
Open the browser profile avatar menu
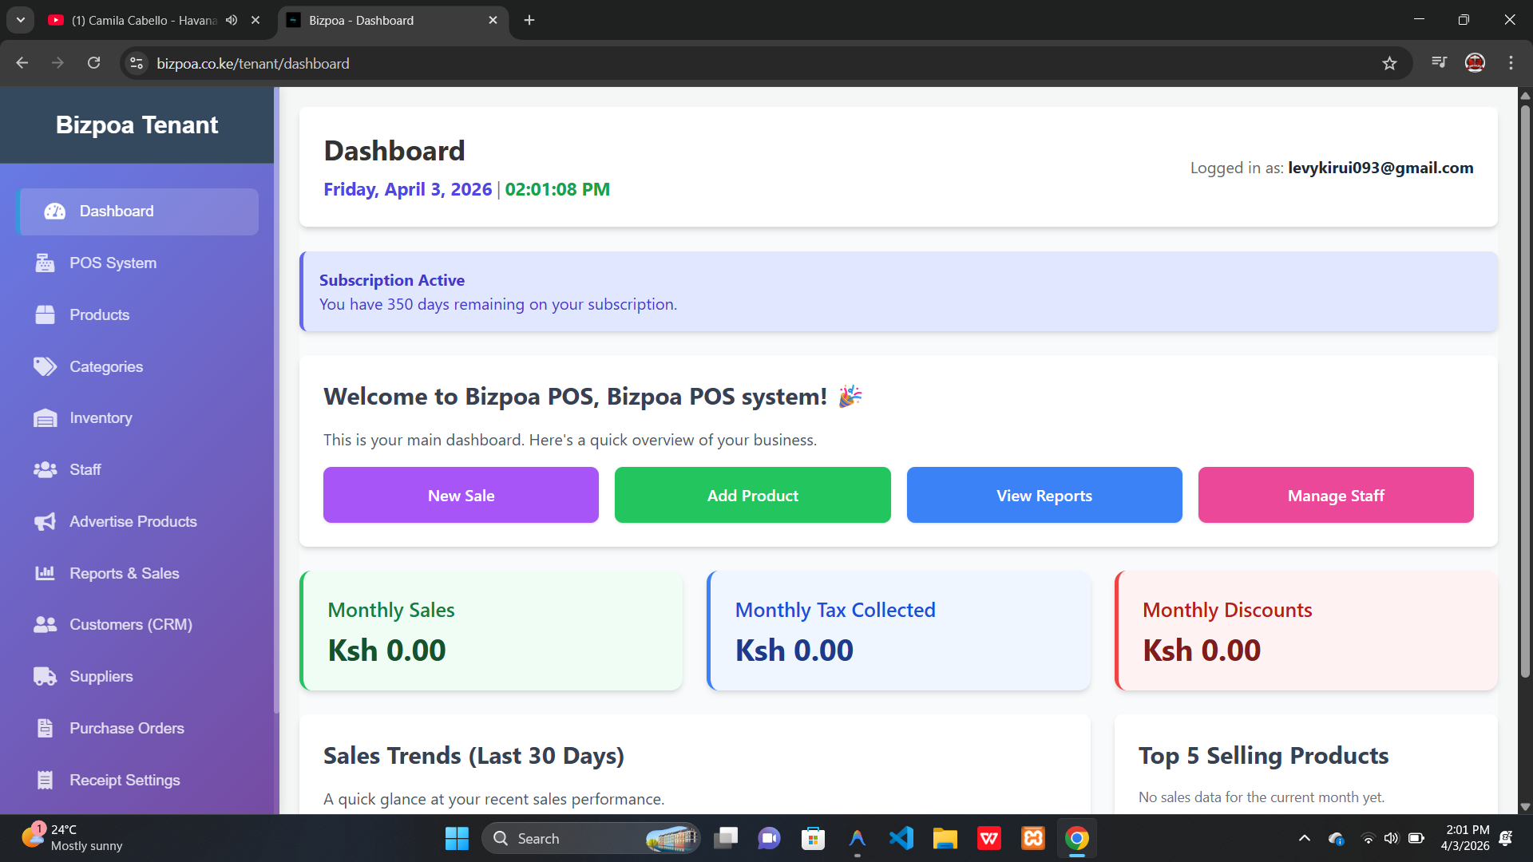click(1475, 63)
